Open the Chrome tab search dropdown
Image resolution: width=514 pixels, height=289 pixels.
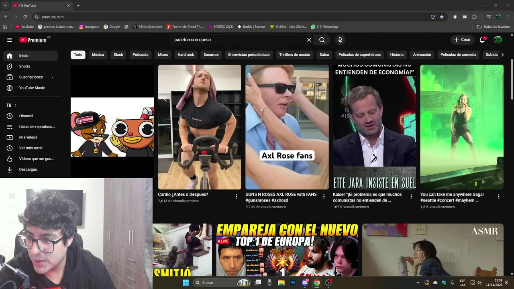[x=5, y=5]
